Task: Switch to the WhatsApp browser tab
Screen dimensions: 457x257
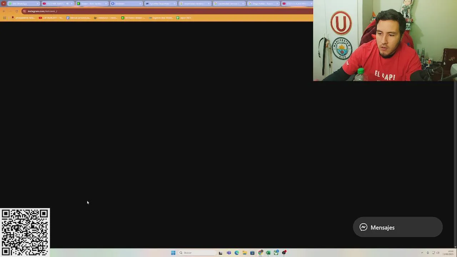Action: [24, 4]
